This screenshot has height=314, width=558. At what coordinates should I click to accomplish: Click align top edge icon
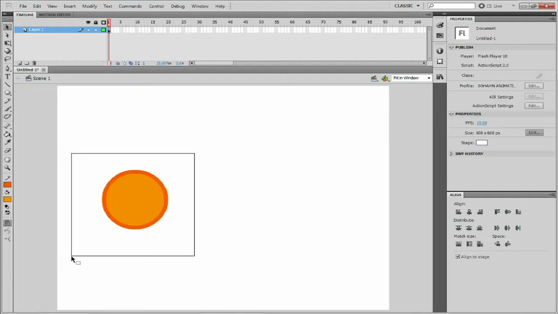497,212
